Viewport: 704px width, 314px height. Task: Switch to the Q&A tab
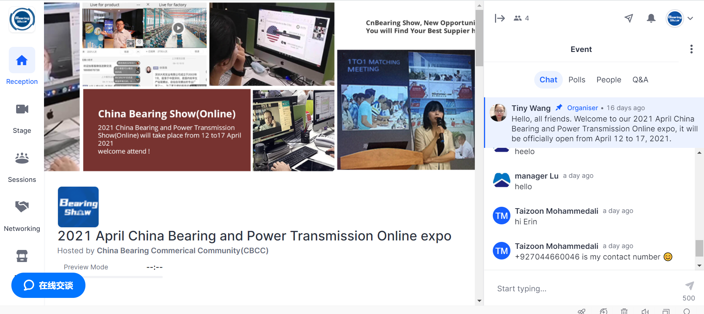[x=640, y=80]
